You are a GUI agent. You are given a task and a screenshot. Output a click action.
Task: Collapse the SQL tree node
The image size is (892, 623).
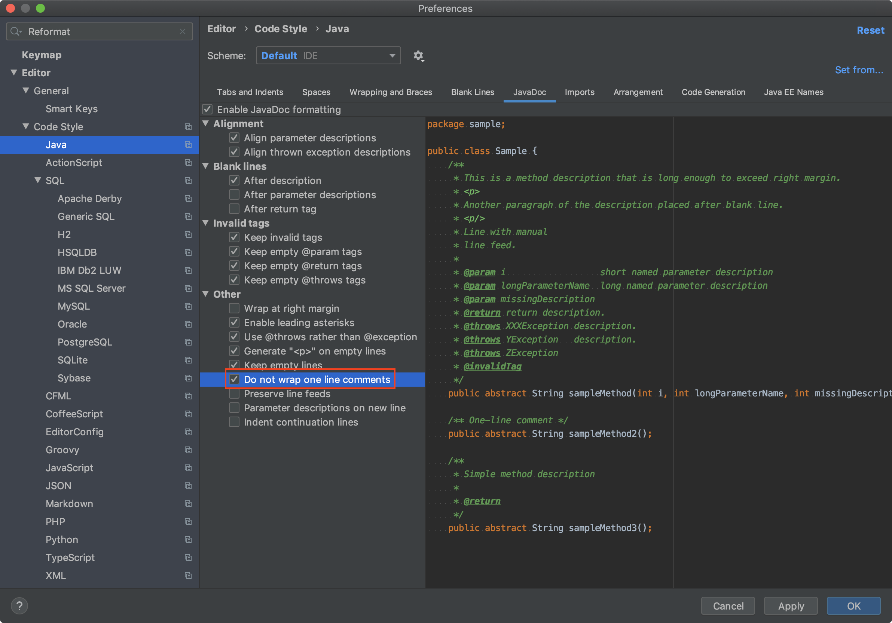pyautogui.click(x=38, y=181)
